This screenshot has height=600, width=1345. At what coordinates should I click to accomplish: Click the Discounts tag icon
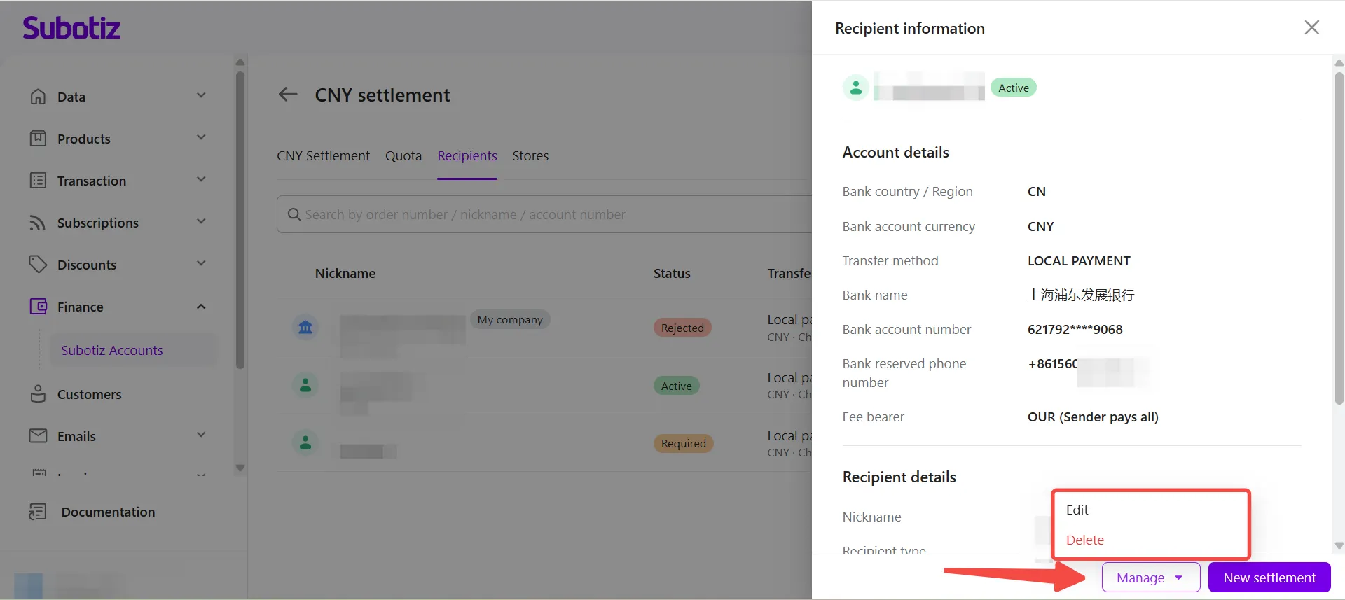pos(38,265)
